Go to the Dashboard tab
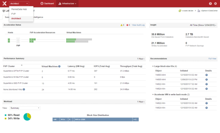This screenshot has width=220, height=133. (47, 4)
